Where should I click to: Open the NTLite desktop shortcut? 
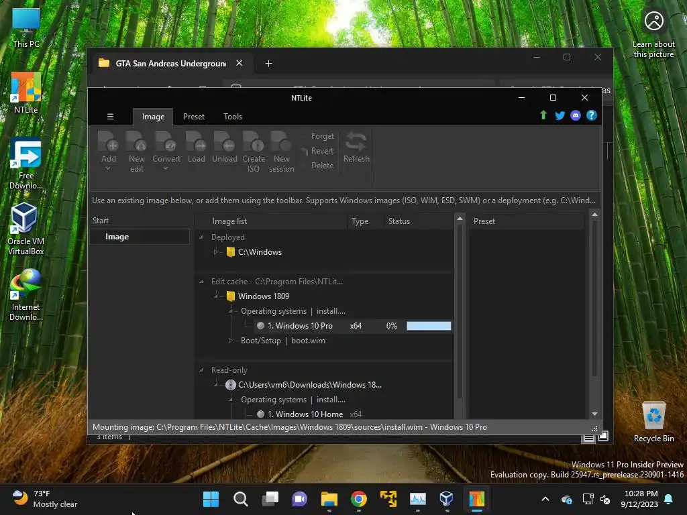26,93
